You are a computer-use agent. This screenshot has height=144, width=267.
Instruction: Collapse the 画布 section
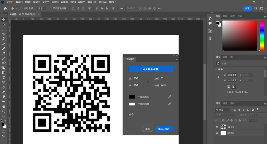click(x=216, y=69)
